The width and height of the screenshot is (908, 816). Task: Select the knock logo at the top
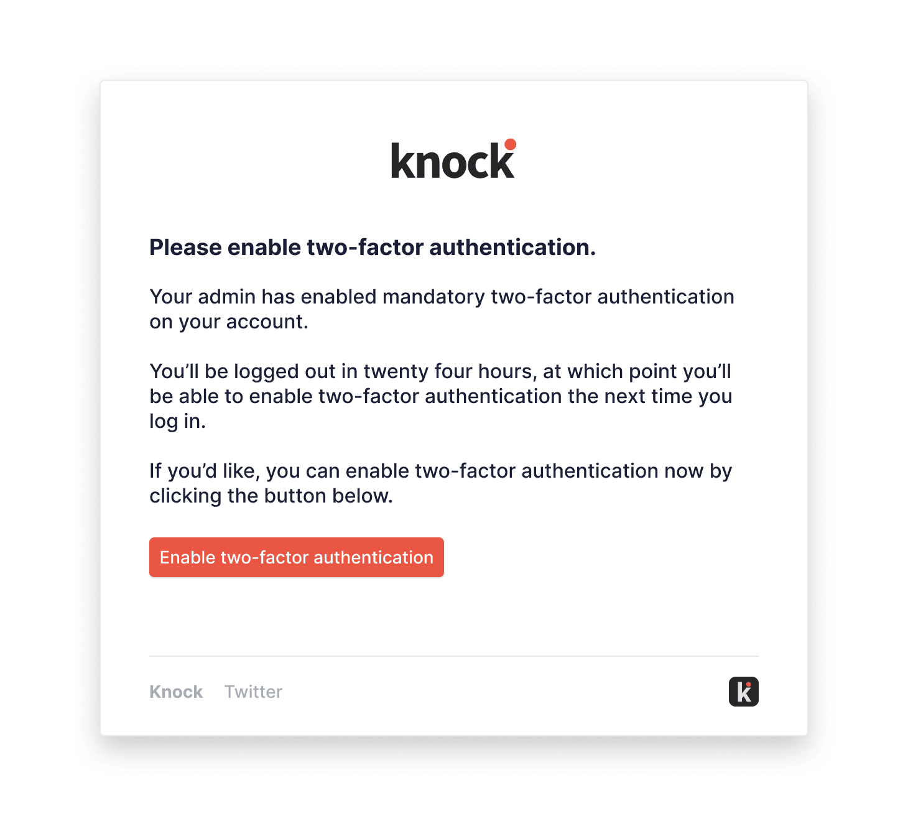[453, 160]
